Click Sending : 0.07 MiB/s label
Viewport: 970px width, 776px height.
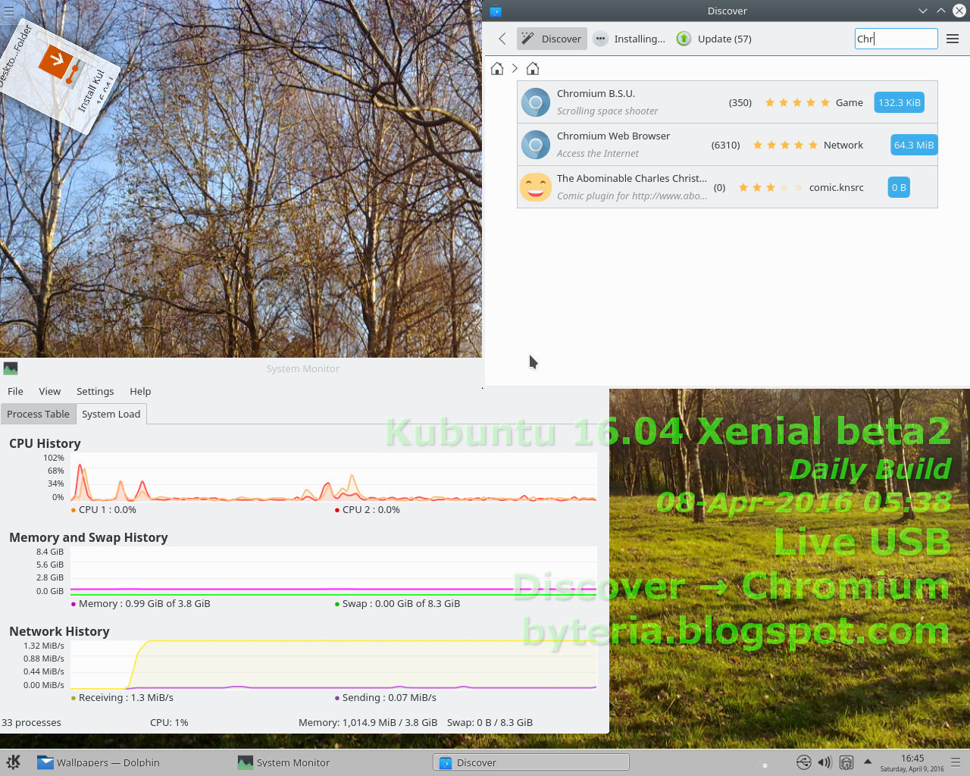(386, 698)
